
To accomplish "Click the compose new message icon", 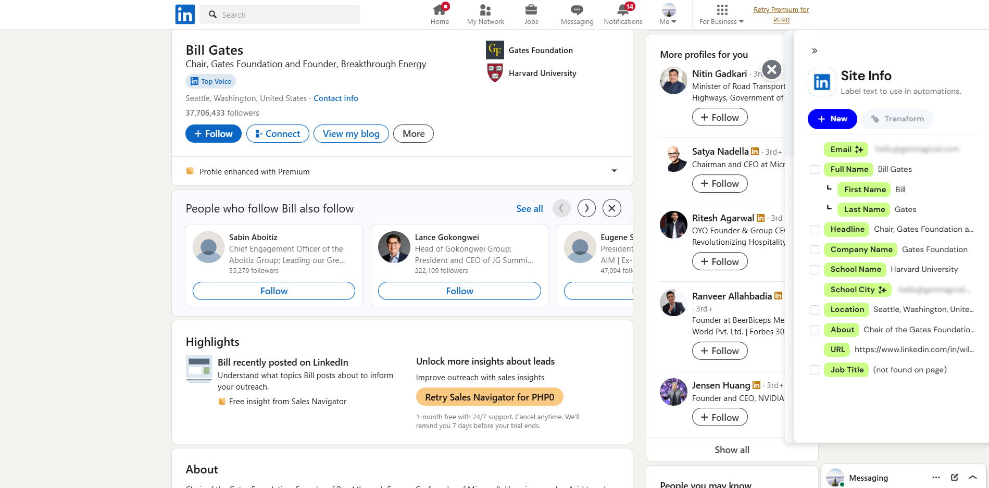I will (954, 477).
